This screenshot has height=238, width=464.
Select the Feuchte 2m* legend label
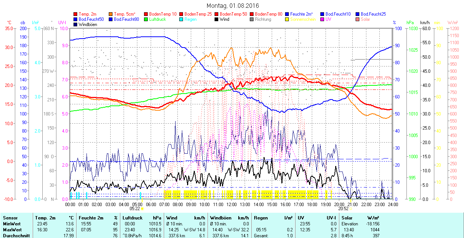click(302, 14)
